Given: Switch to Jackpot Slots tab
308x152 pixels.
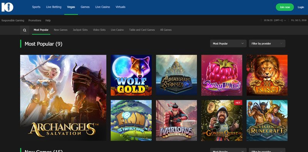Looking at the screenshot, I should pyautogui.click(x=80, y=30).
